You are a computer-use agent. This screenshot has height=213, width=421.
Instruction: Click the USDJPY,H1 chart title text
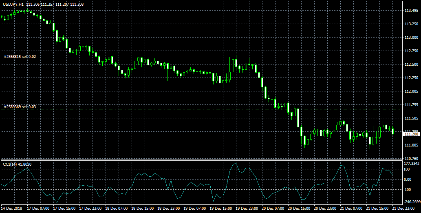pyautogui.click(x=13, y=4)
